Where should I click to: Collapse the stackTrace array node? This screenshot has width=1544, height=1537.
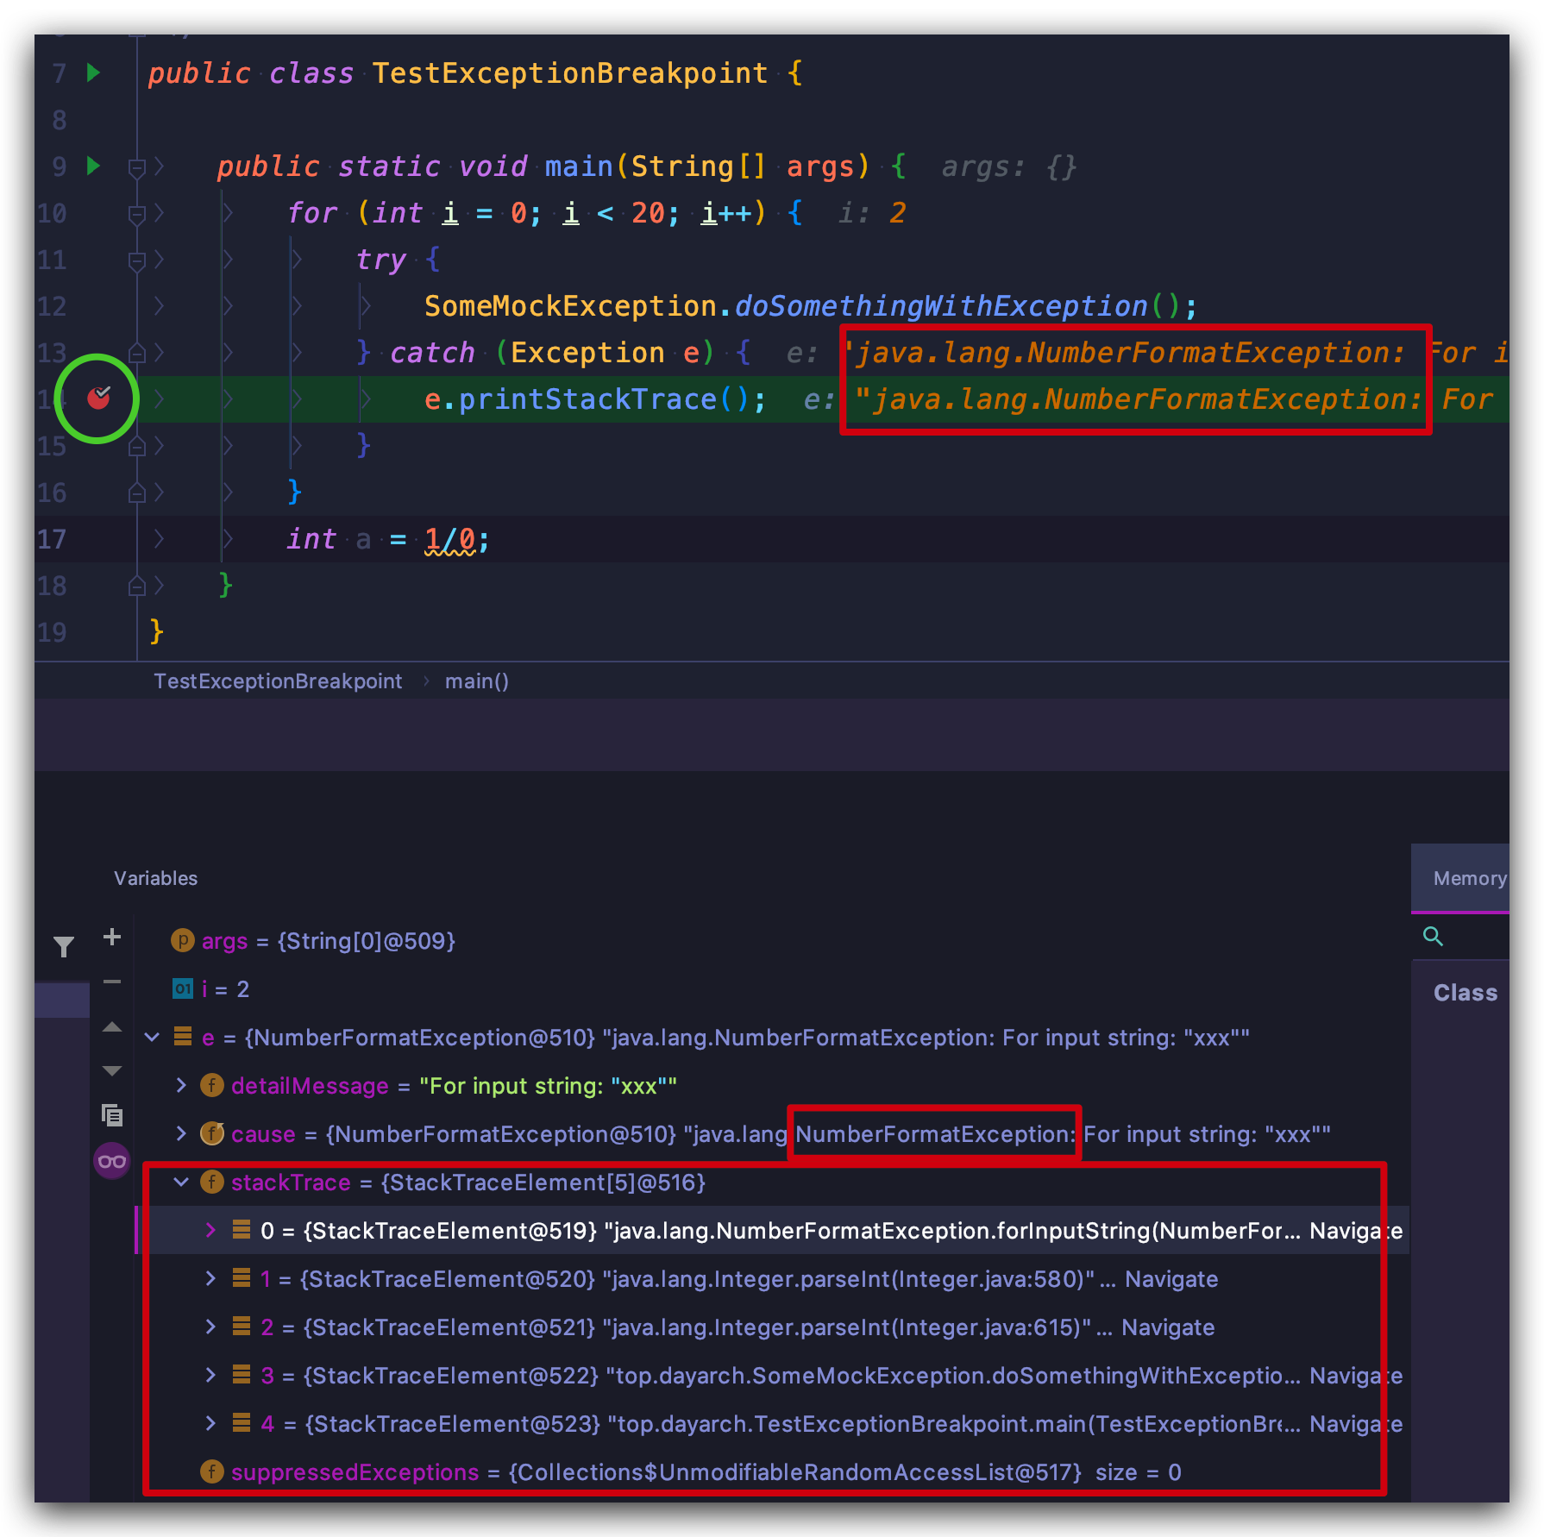(x=181, y=1182)
